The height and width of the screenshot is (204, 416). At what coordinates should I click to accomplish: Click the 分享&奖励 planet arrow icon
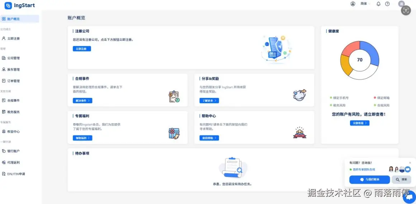click(x=300, y=94)
